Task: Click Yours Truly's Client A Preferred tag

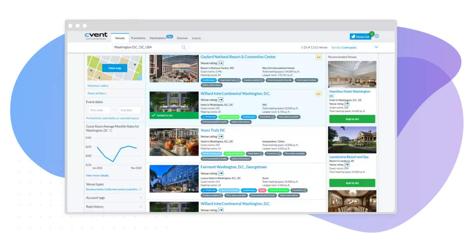Action: (211, 154)
